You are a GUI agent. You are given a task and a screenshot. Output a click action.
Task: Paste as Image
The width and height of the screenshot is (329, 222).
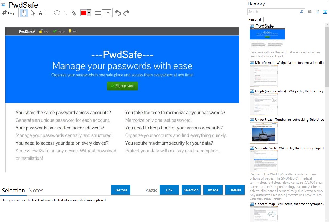point(213,190)
